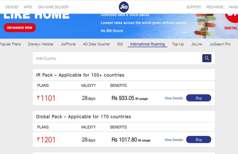Open the DEVICES menu
This screenshot has width=238, height=154.
(12, 7)
